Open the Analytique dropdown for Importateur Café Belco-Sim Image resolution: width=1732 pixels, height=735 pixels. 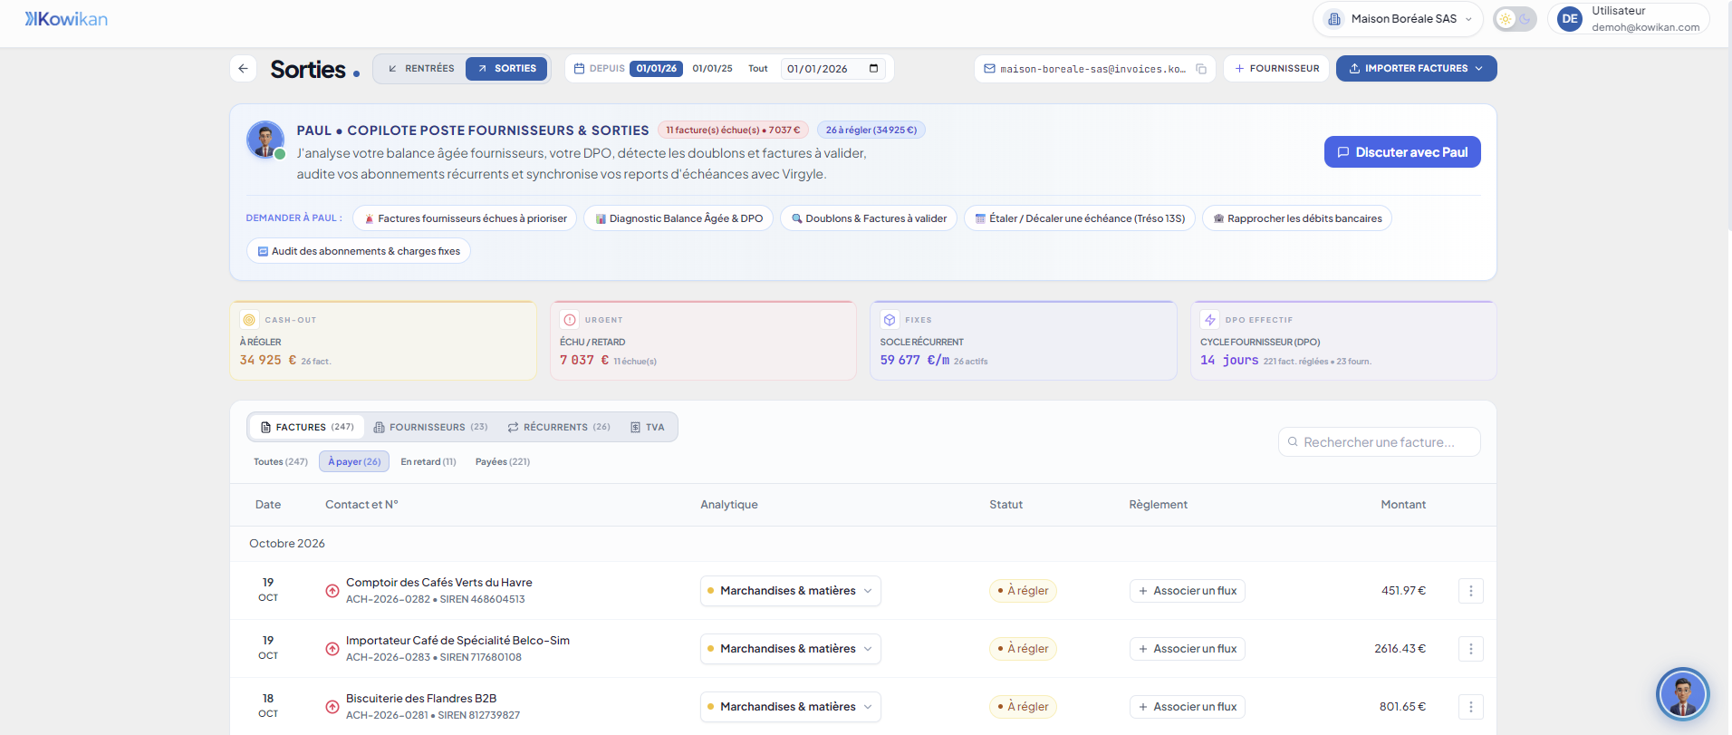click(790, 649)
